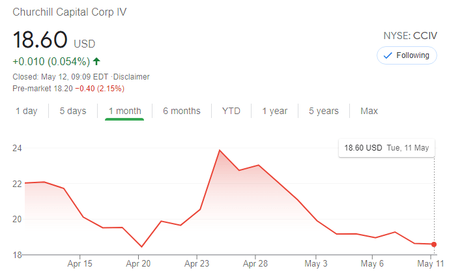Switch to the YTD tab
Image resolution: width=462 pixels, height=277 pixels.
pos(231,111)
